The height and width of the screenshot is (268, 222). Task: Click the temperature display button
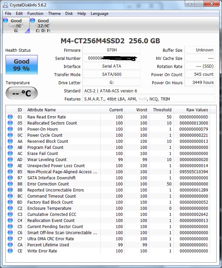click(x=22, y=93)
